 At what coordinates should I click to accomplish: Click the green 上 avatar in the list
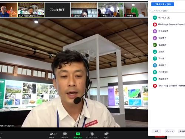155,52
